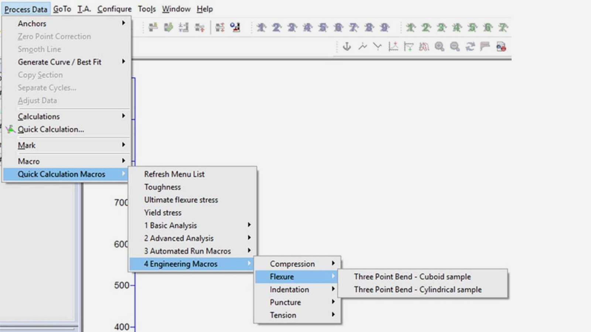Select Toughness from the macros list

[x=163, y=187]
